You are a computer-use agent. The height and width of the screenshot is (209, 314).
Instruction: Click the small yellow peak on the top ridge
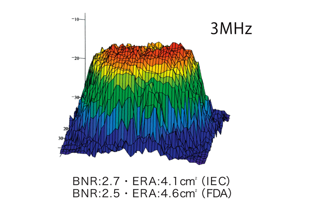(157, 45)
